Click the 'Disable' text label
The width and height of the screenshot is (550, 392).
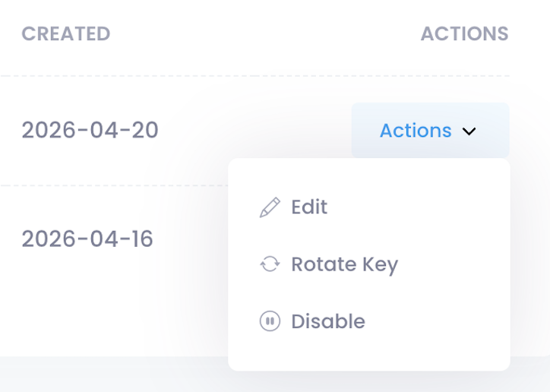(x=328, y=321)
